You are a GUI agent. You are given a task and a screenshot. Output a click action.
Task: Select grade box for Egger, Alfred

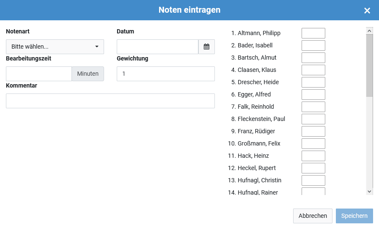pos(313,94)
